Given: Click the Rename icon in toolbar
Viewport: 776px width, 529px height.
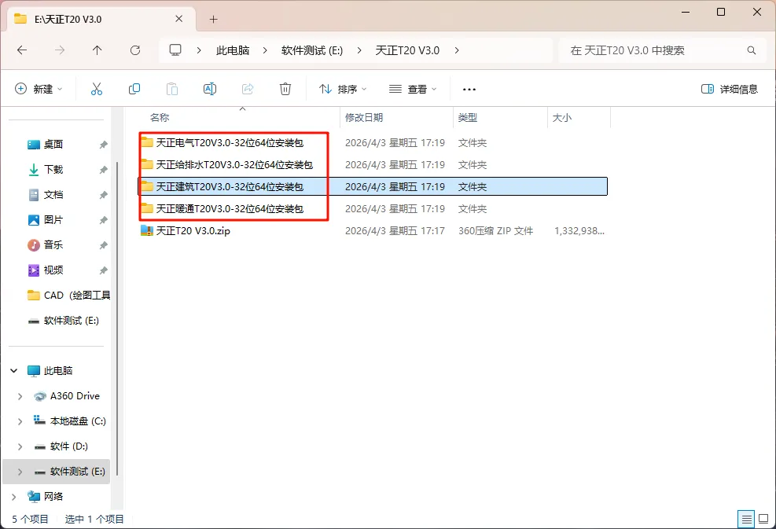Looking at the screenshot, I should click(x=210, y=89).
